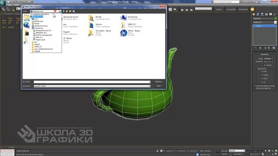
Task: Toggle the Lid teapot part checkbox
Action: (x=261, y=82)
